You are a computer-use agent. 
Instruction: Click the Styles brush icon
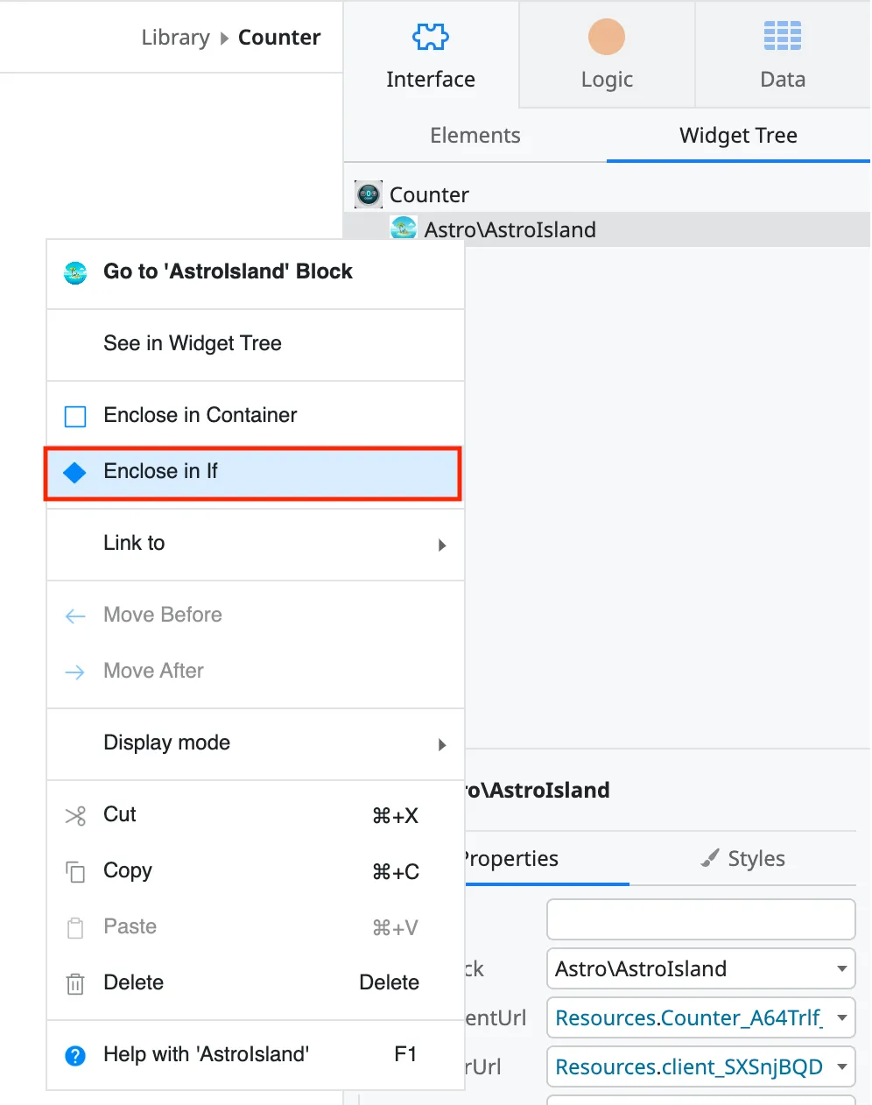click(709, 858)
